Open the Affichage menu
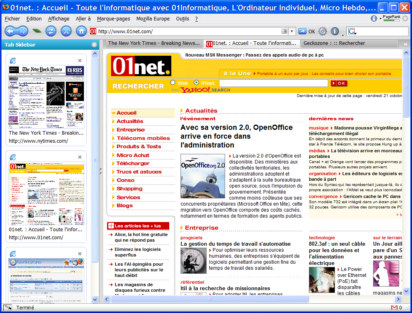Screen dimensions: 412x313 pos(59,19)
